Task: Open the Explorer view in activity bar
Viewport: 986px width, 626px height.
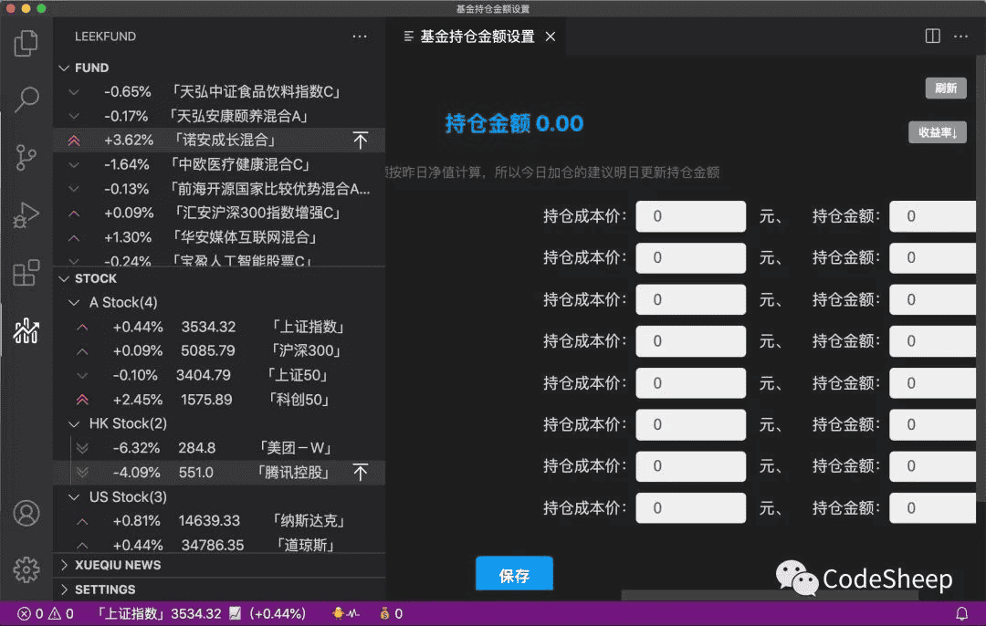Action: click(26, 43)
